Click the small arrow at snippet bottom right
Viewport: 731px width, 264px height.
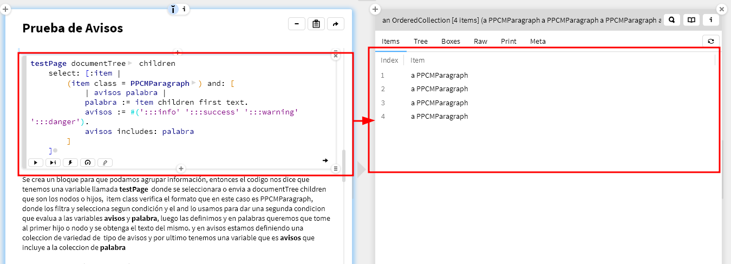[325, 160]
